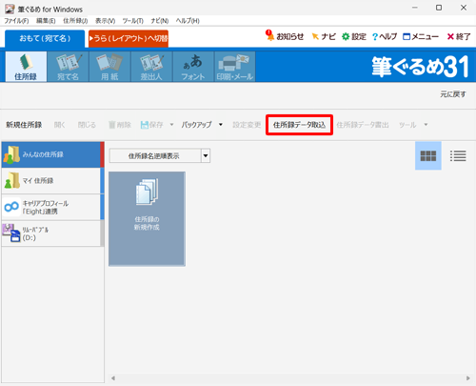Click 新規住所録 to create address book
This screenshot has width=476, height=386.
click(x=24, y=125)
